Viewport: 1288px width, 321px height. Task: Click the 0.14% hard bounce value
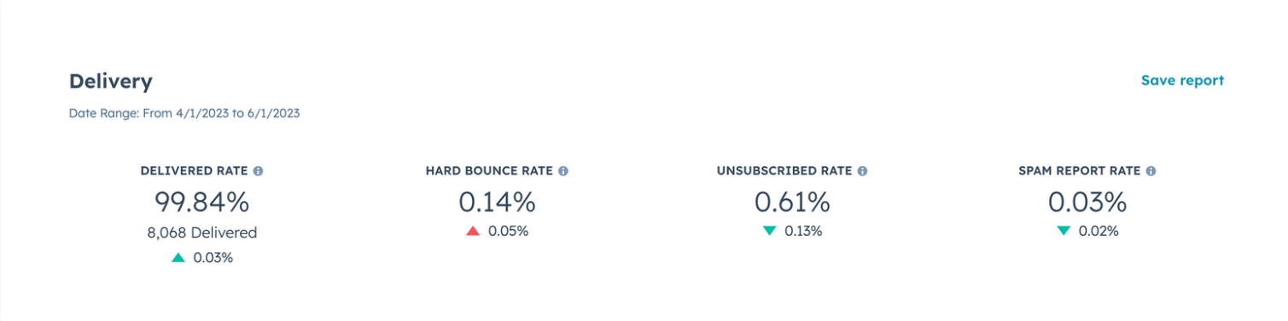497,202
